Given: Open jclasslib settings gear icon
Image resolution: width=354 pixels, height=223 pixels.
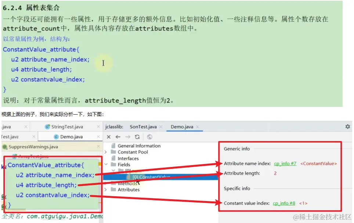Looking at the screenshot, I should point(347,126).
